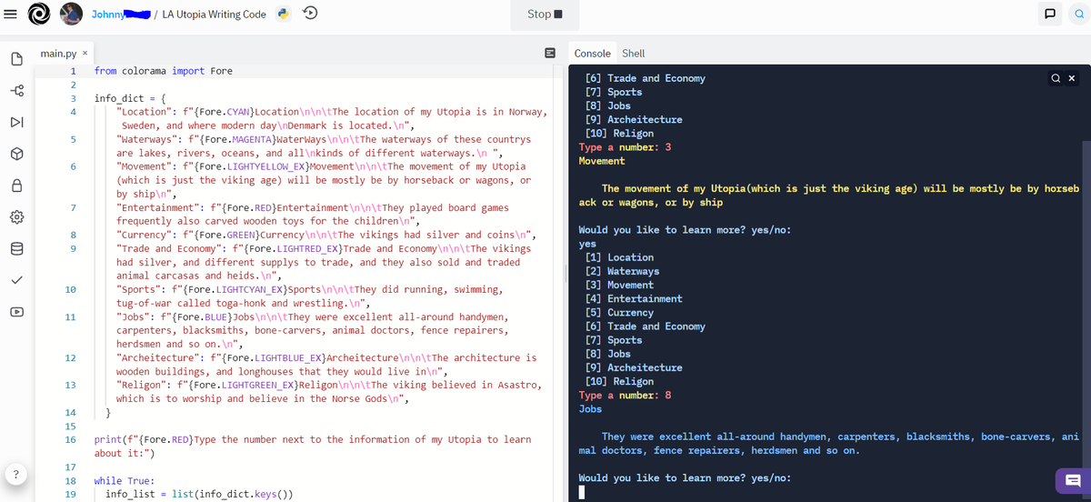Open the Debugger sidebar panel
The height and width of the screenshot is (502, 1091).
click(15, 122)
